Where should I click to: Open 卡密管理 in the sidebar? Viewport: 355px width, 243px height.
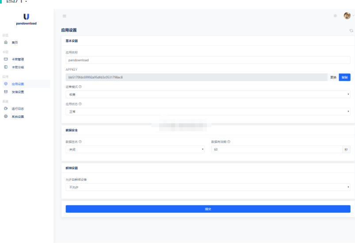pos(18,59)
